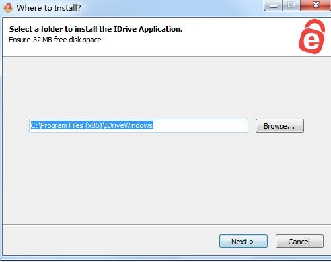Open folder browser via Browse button
This screenshot has width=331, height=262.
point(279,126)
